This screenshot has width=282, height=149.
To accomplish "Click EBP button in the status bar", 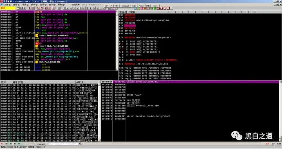I will (273, 144).
